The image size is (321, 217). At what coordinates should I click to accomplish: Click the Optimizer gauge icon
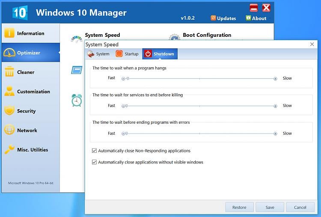(9, 53)
